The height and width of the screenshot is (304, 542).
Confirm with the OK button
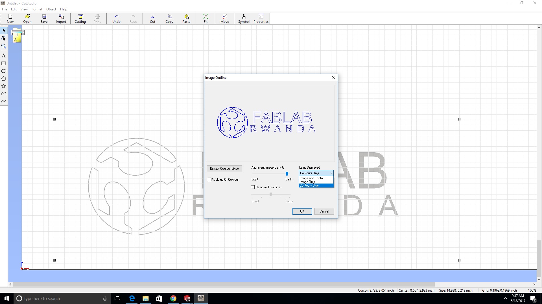click(x=302, y=211)
